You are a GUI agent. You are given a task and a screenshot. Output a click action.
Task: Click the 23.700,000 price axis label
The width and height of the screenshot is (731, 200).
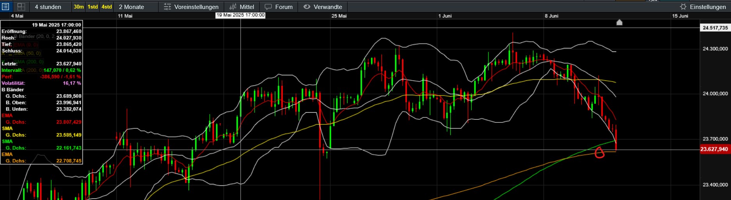point(715,139)
